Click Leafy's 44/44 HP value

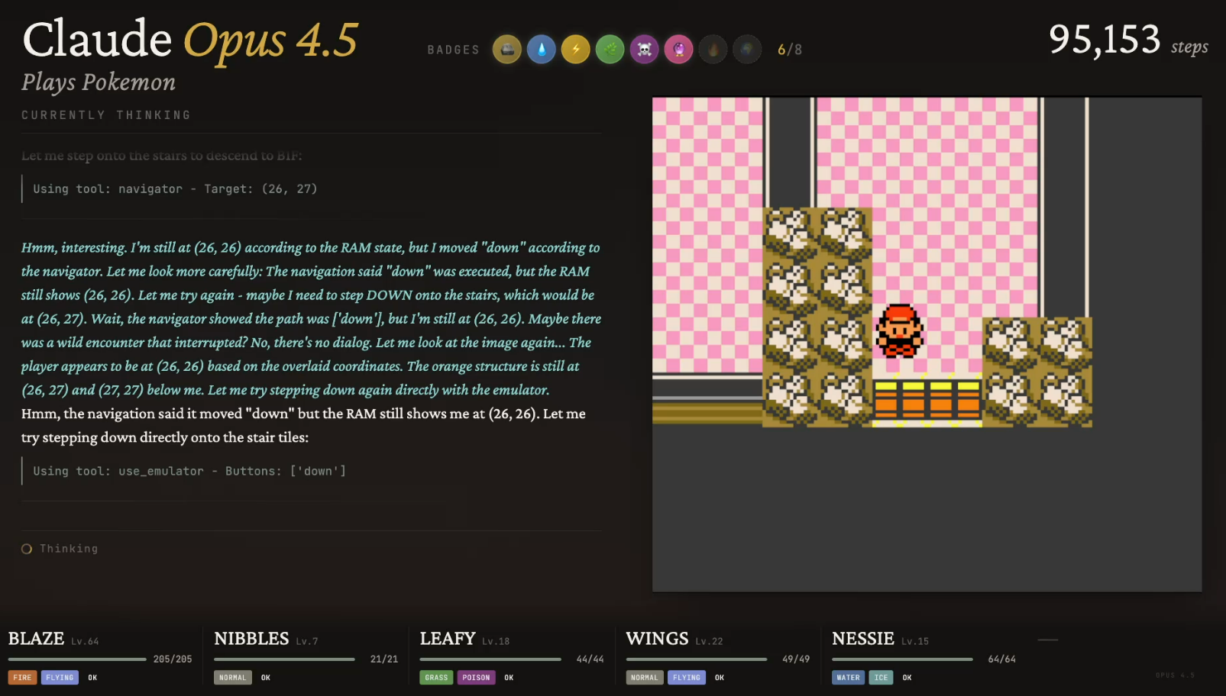pyautogui.click(x=590, y=659)
